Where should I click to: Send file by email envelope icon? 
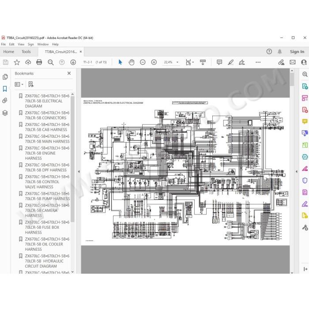(293, 62)
